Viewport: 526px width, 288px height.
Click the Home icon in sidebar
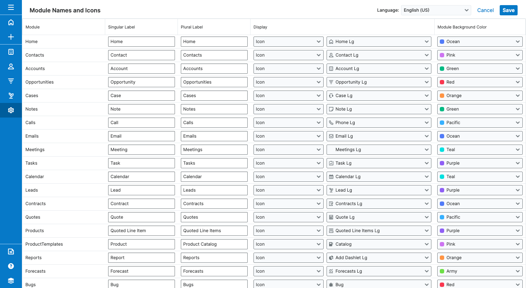(x=11, y=22)
